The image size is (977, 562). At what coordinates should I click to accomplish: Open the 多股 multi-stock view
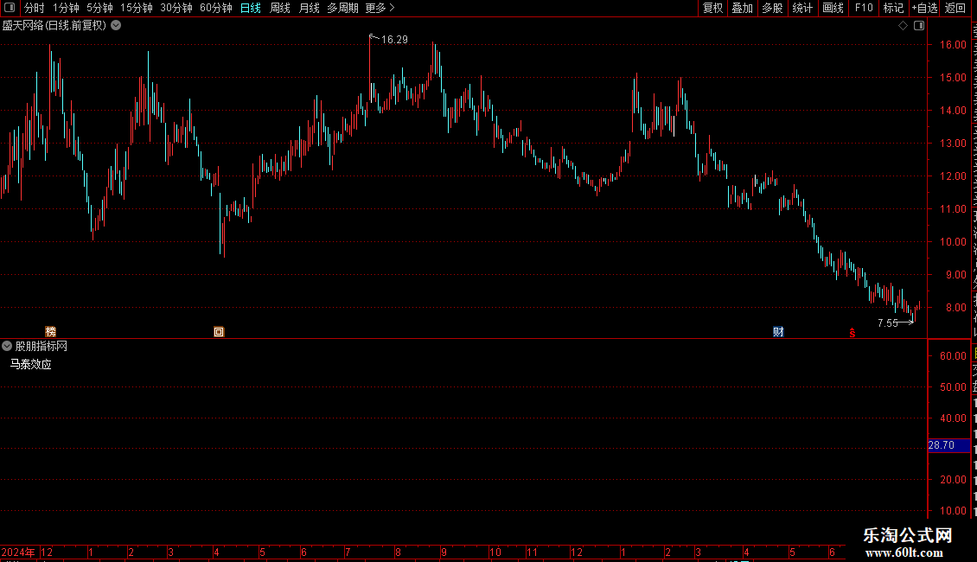(773, 8)
